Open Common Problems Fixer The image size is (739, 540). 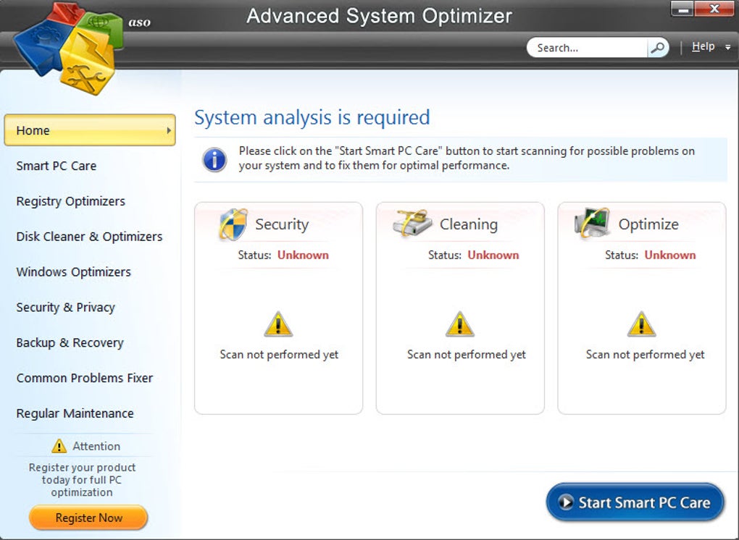click(84, 378)
